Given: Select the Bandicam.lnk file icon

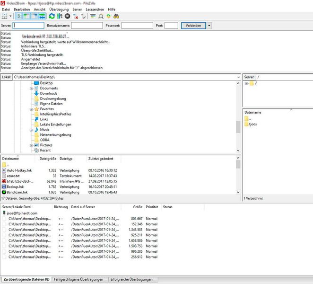Looking at the screenshot, I should pos(4,192).
